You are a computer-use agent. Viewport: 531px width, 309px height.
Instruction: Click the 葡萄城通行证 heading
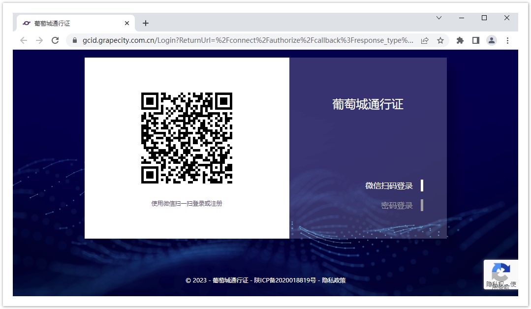368,104
